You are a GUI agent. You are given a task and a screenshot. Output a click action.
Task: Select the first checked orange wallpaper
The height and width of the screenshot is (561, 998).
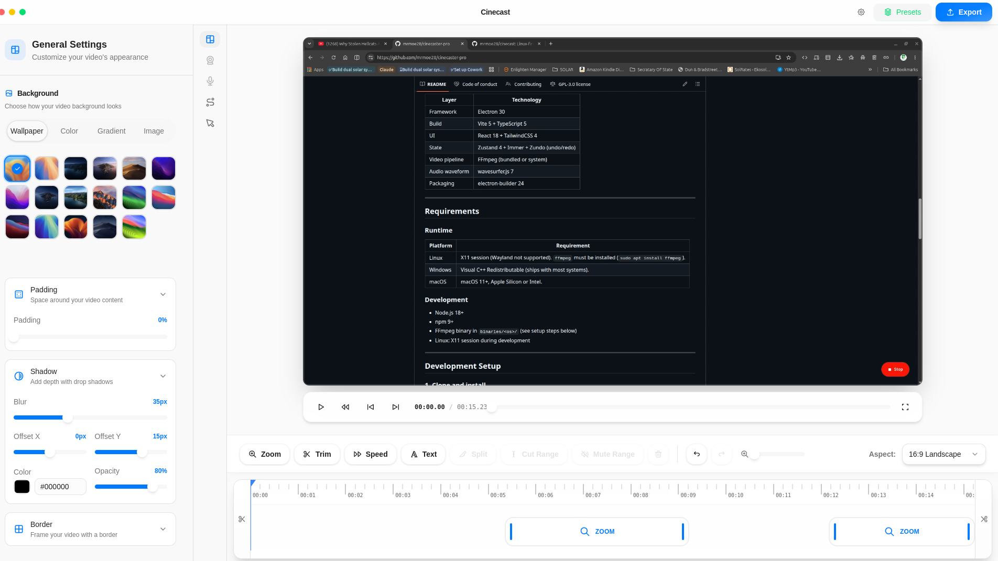pyautogui.click(x=17, y=169)
